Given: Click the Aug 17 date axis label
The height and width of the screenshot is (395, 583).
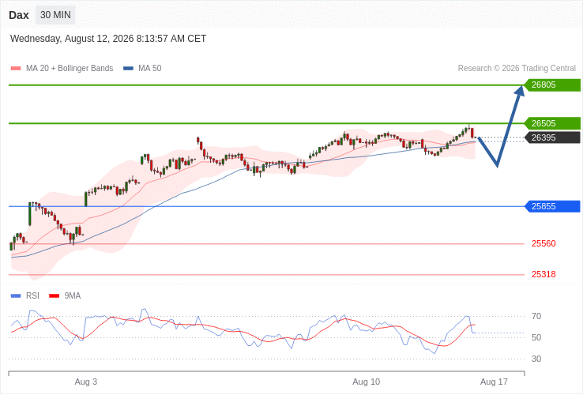Looking at the screenshot, I should (494, 382).
